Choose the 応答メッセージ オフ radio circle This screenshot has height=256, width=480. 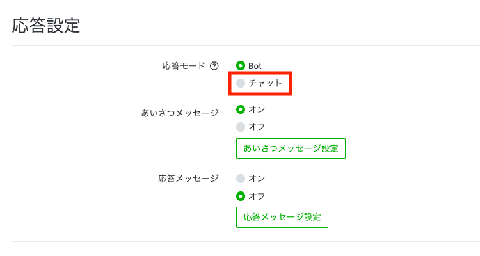click(x=241, y=196)
